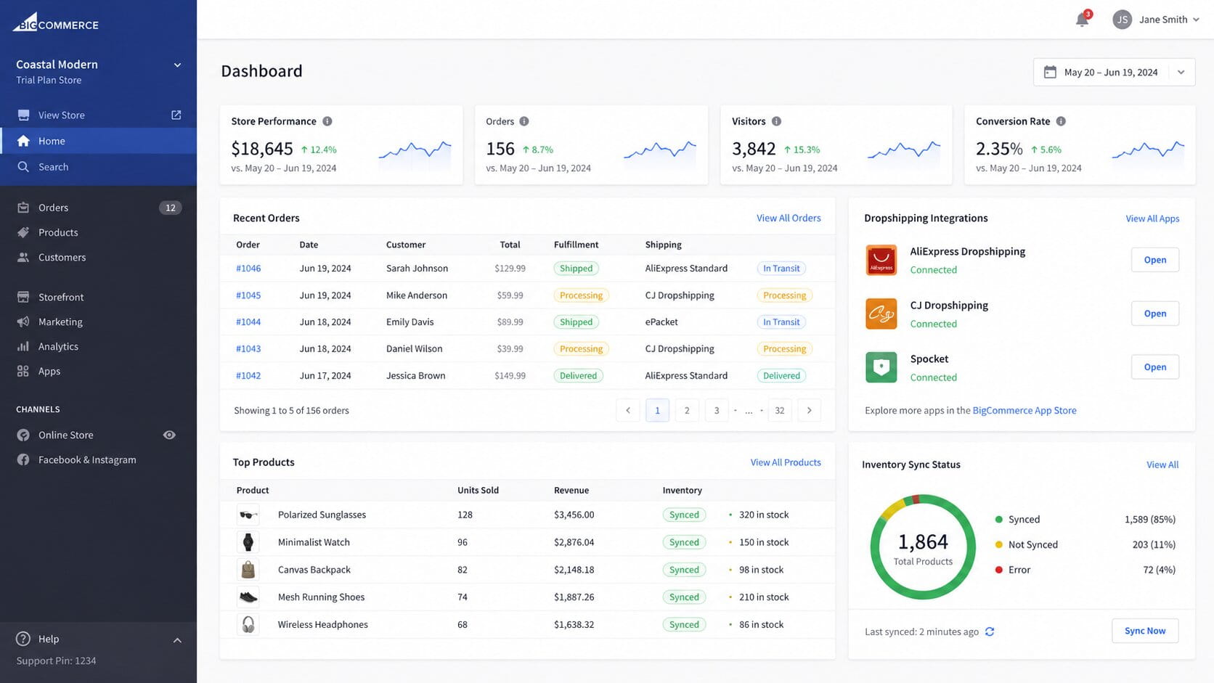This screenshot has width=1214, height=683.
Task: Click Canvas Backpack product thumbnail
Action: pos(248,570)
